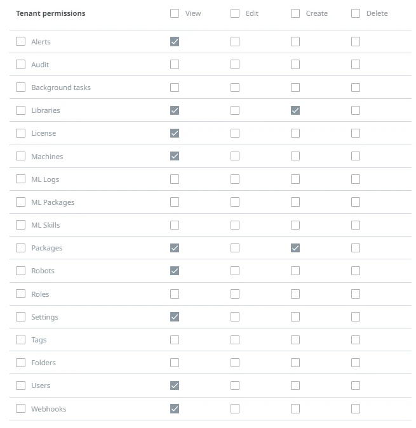
Task: Enable View permission for Roles
Action: coord(175,294)
